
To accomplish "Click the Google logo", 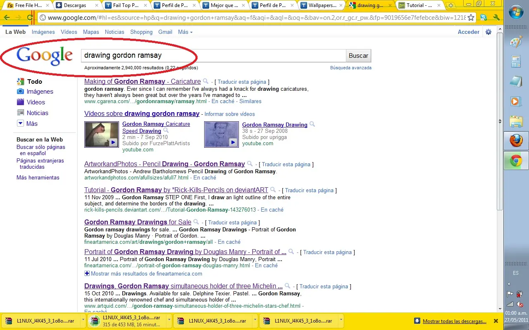I will 45,56.
